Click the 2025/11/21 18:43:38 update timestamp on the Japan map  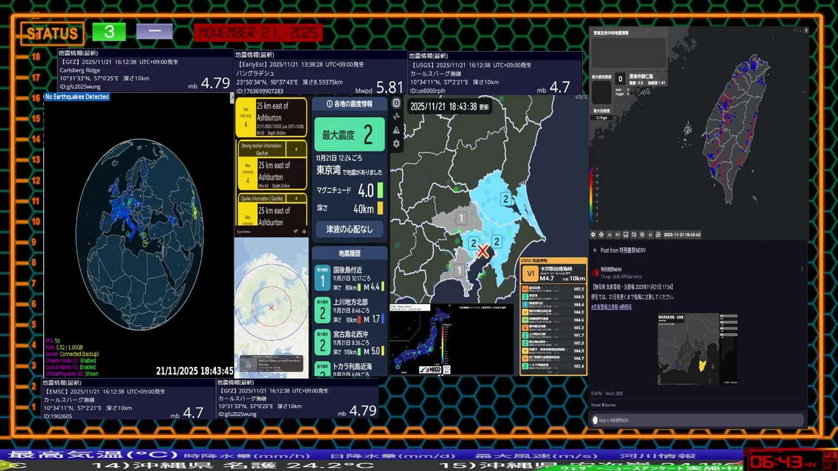pos(450,106)
